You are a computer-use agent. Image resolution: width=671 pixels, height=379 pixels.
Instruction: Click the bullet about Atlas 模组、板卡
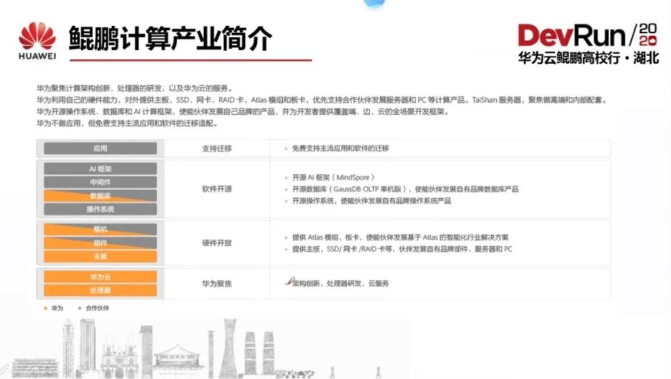coord(401,237)
